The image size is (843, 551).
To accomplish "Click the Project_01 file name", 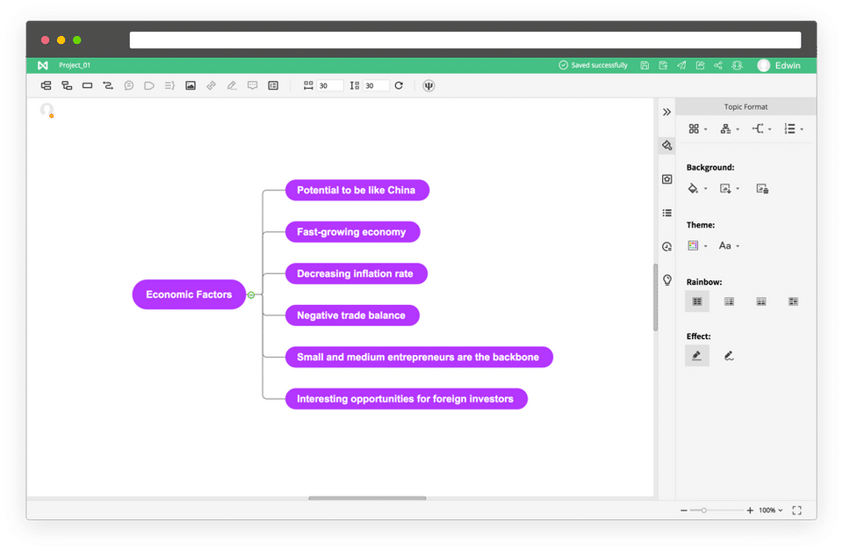I will coord(75,65).
